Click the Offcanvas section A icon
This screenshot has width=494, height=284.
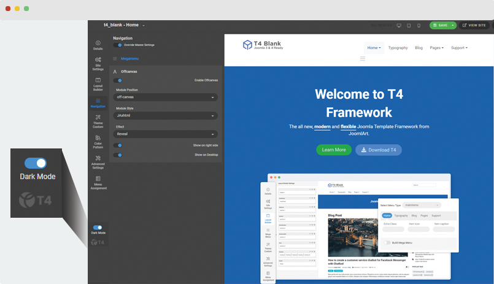115,72
